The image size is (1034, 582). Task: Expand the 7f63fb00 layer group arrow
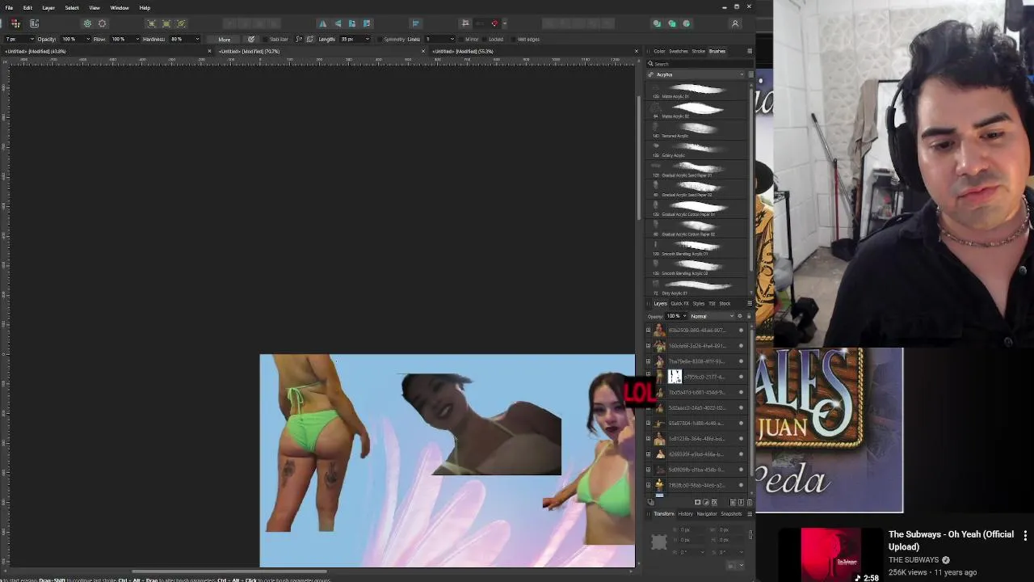(648, 486)
